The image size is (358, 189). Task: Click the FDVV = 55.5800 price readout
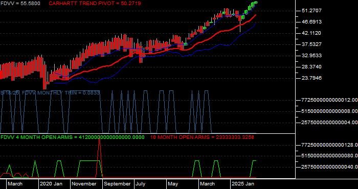(20, 4)
